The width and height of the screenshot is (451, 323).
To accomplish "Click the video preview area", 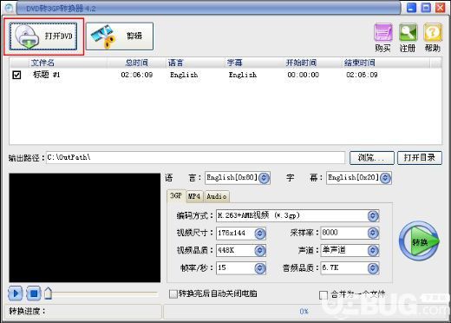I will point(85,227).
